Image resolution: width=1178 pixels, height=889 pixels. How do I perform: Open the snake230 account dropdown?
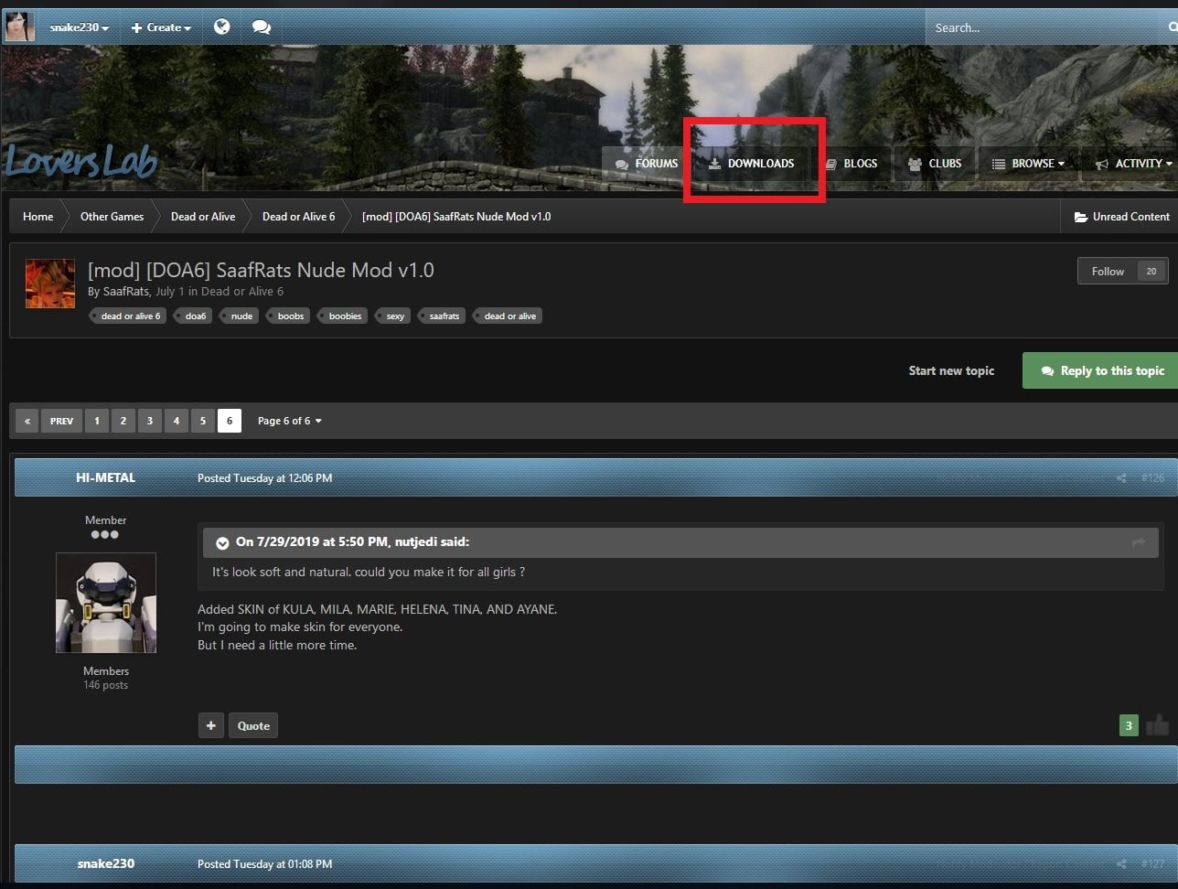[x=80, y=27]
